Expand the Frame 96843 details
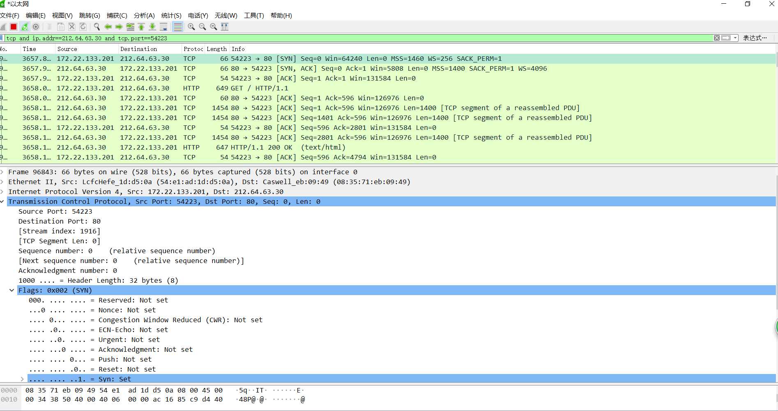The height and width of the screenshot is (411, 778). (x=2, y=172)
